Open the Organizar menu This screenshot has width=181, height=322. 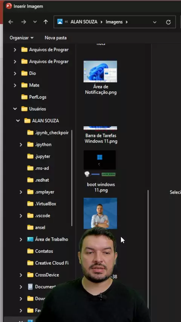click(21, 38)
